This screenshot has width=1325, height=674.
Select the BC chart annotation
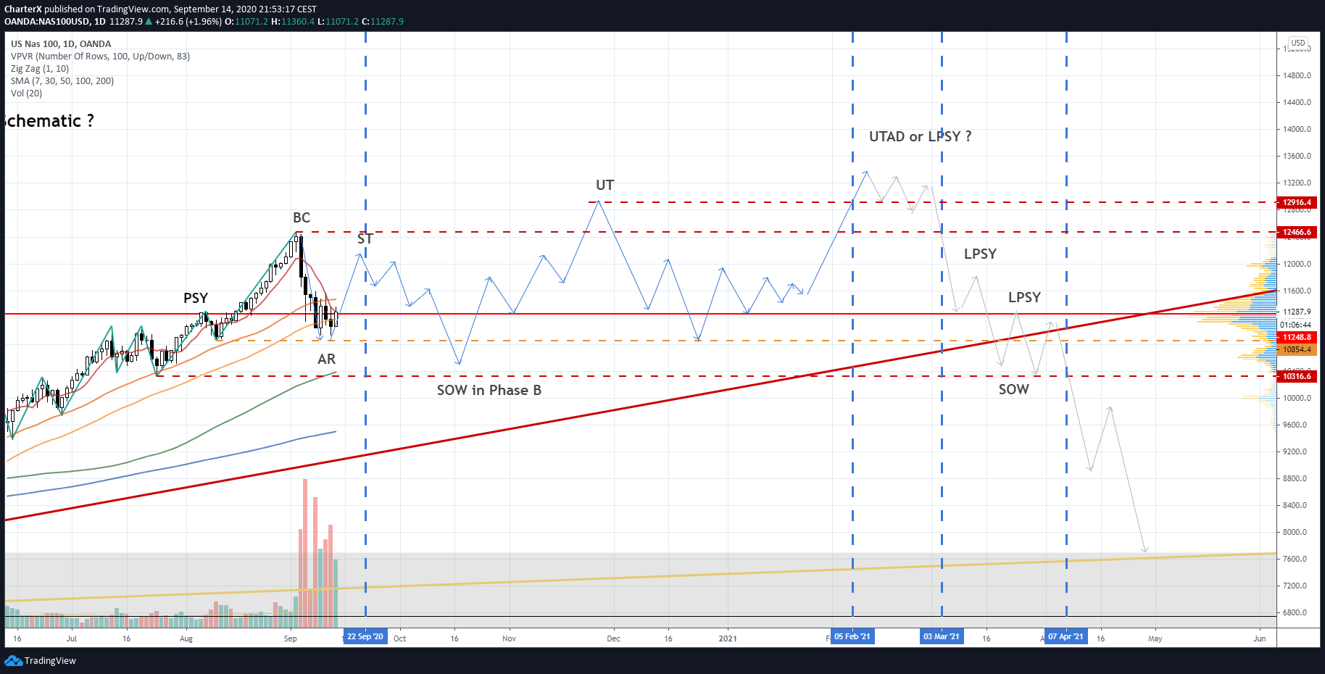[302, 218]
